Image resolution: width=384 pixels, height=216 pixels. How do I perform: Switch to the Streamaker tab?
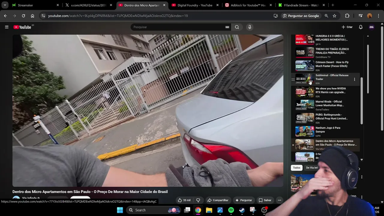pos(36,5)
